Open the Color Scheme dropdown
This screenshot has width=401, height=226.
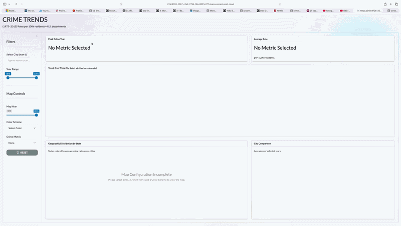(x=22, y=128)
